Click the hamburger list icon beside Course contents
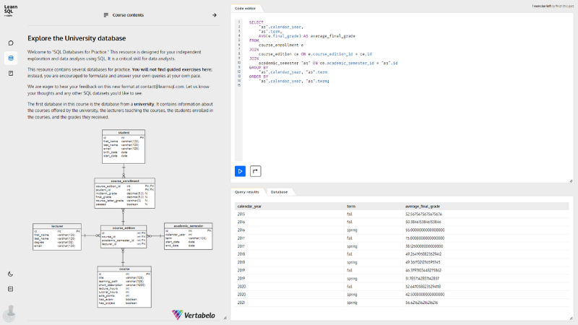This screenshot has height=325, width=578. (105, 15)
